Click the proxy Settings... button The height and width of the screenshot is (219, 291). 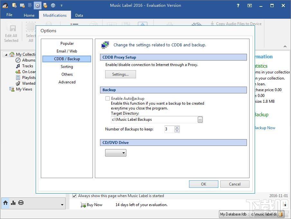[121, 74]
